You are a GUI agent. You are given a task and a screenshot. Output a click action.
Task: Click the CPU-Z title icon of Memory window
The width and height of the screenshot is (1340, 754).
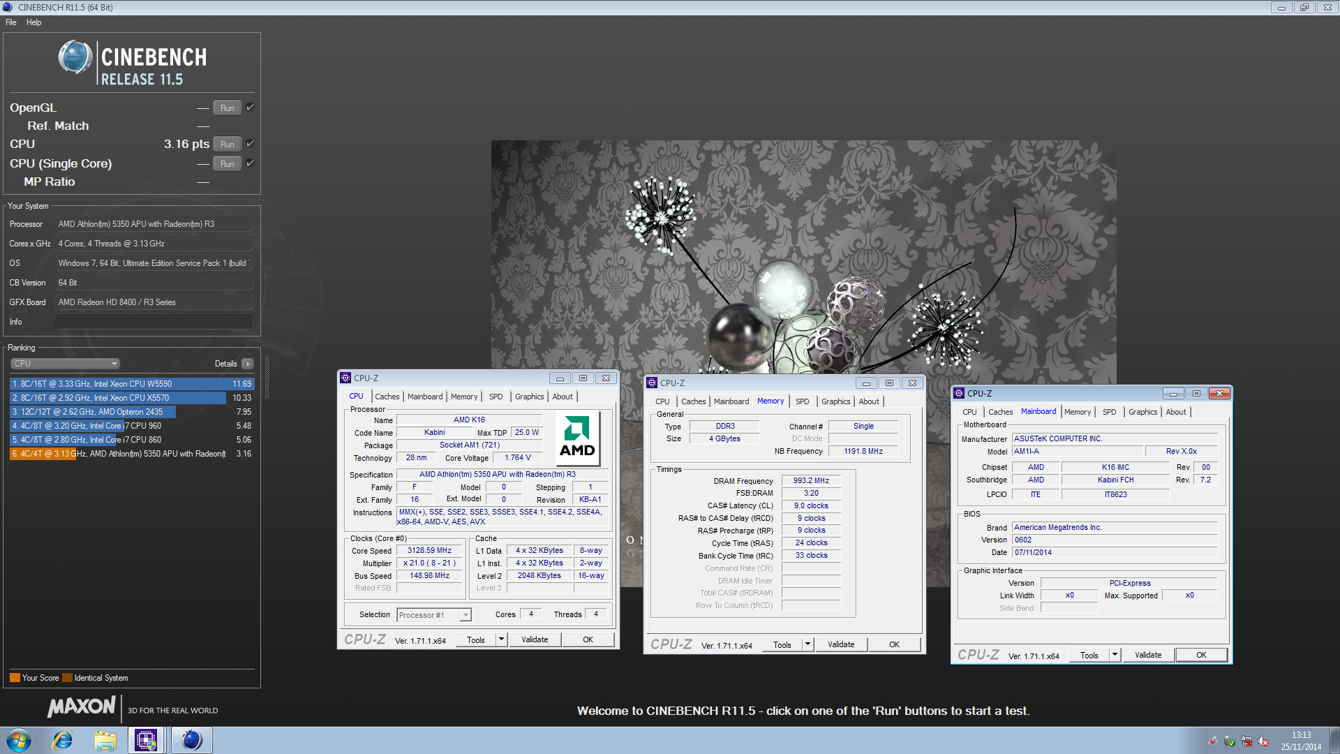[x=652, y=383]
